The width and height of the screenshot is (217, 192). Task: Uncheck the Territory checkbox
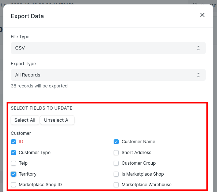click(14, 174)
